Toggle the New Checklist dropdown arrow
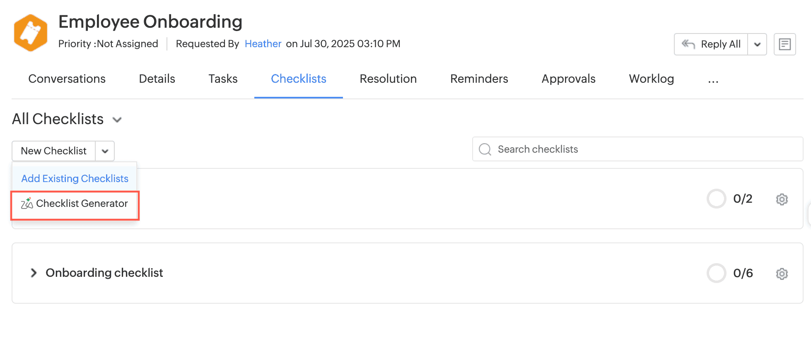This screenshot has width=811, height=355. [x=105, y=151]
